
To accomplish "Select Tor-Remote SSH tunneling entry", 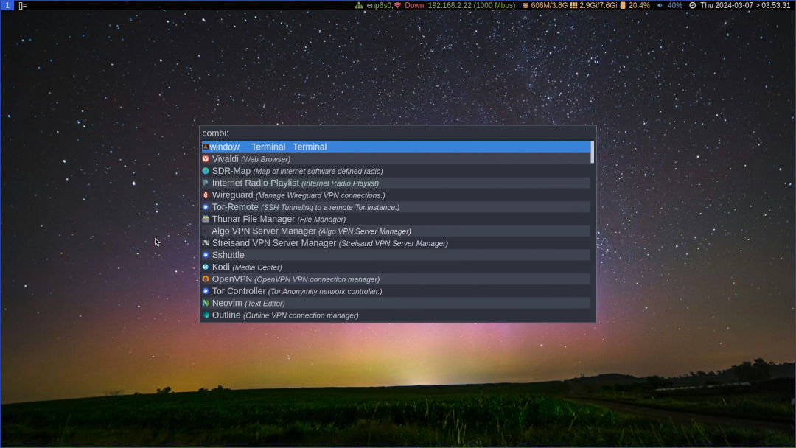I will 396,207.
